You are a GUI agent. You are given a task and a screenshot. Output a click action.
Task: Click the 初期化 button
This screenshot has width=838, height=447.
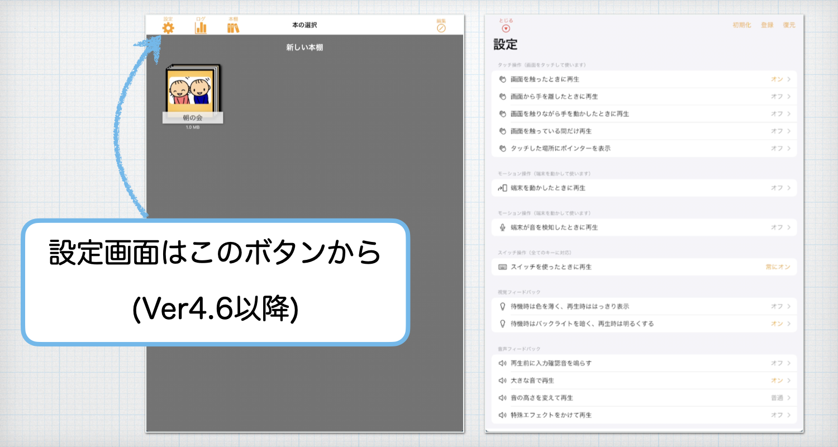[742, 24]
